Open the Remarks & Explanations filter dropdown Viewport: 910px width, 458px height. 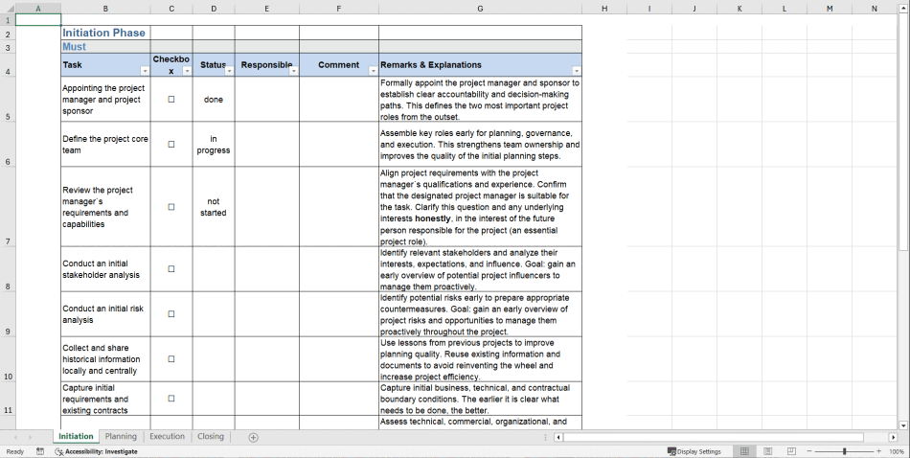click(576, 71)
